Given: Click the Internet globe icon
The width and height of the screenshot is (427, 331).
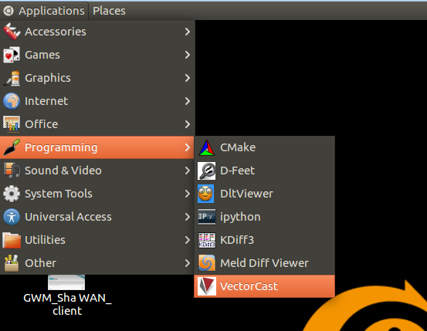Looking at the screenshot, I should [x=12, y=101].
